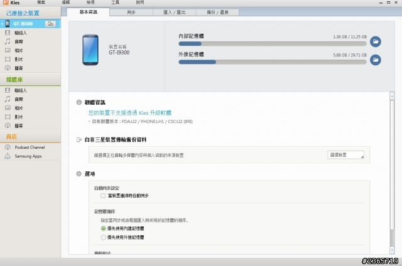The height and width of the screenshot is (266, 402).
Task: Open 聯絡人 contacts in the 媒體庫 library
Action: [21, 90]
